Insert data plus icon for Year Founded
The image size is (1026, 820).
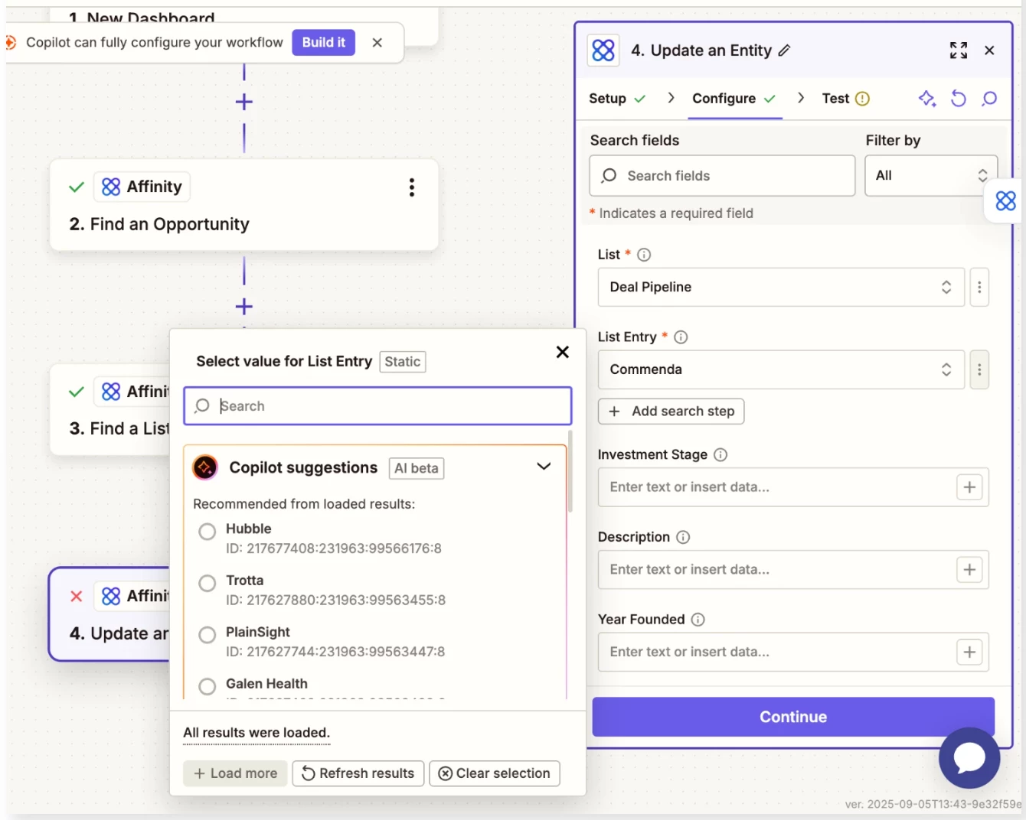pyautogui.click(x=969, y=652)
